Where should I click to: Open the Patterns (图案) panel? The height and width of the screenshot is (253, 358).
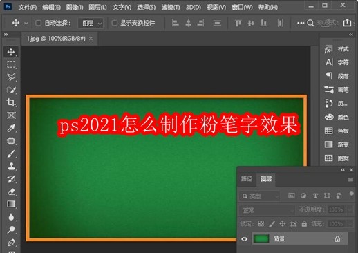coord(337,158)
